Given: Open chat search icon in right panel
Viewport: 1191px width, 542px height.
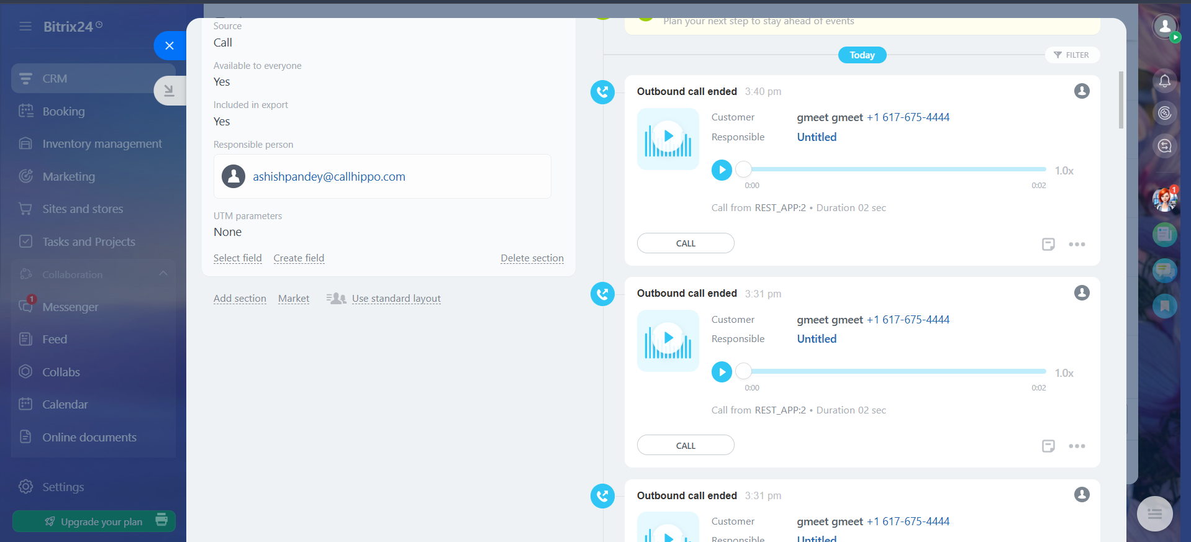Looking at the screenshot, I should pyautogui.click(x=1165, y=146).
